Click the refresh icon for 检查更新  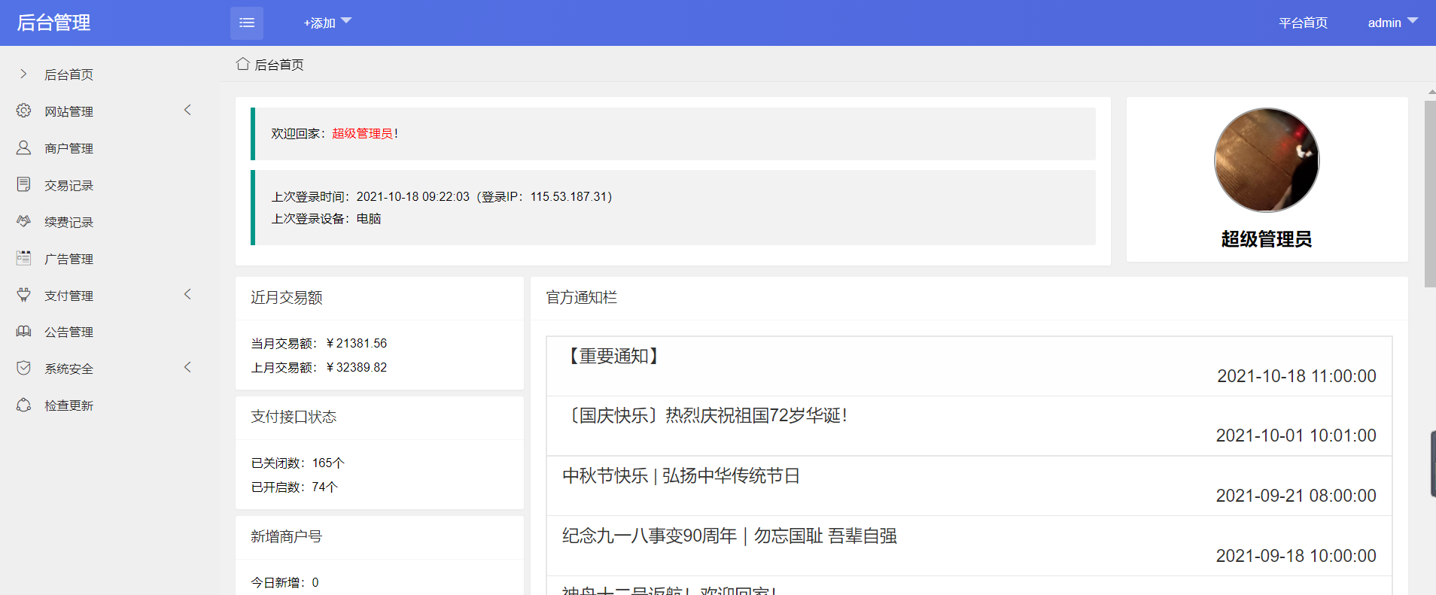(24, 405)
